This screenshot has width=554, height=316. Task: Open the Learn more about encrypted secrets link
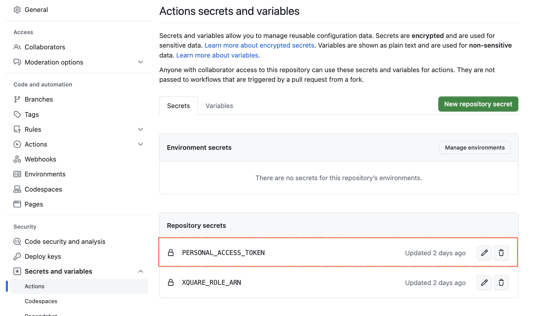coord(259,45)
